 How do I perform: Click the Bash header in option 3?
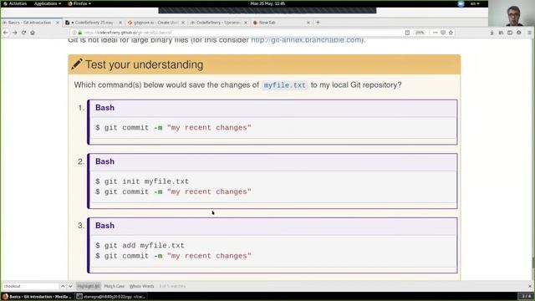[104, 226]
